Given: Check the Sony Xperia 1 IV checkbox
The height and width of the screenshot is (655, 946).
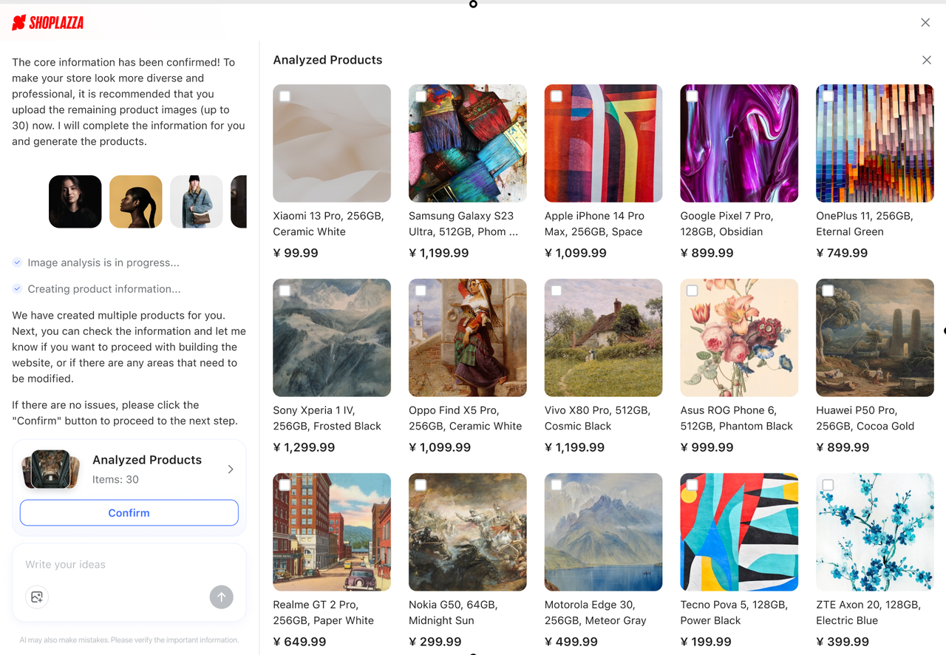Looking at the screenshot, I should click(285, 291).
